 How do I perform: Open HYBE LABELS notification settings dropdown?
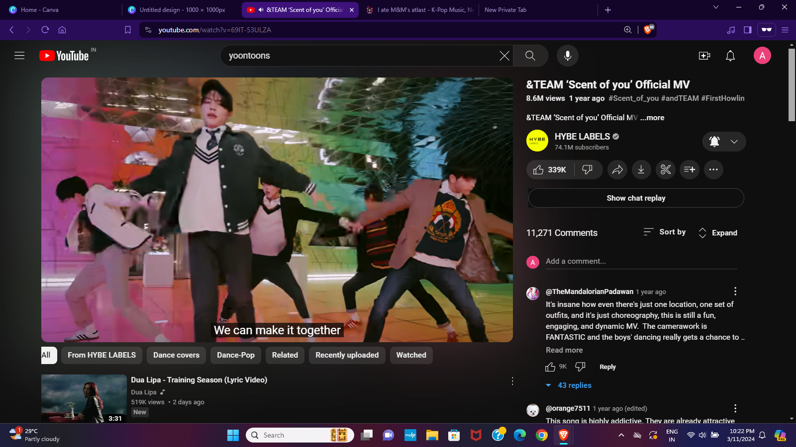point(724,142)
